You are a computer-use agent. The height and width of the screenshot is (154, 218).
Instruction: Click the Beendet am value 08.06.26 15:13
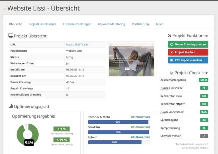point(75,76)
